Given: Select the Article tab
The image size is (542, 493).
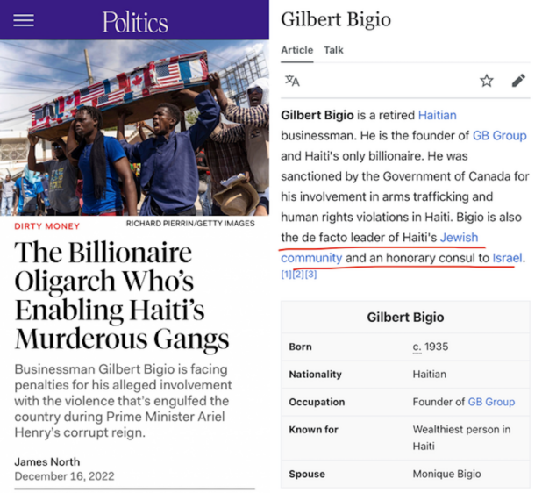Looking at the screenshot, I should pos(296,50).
